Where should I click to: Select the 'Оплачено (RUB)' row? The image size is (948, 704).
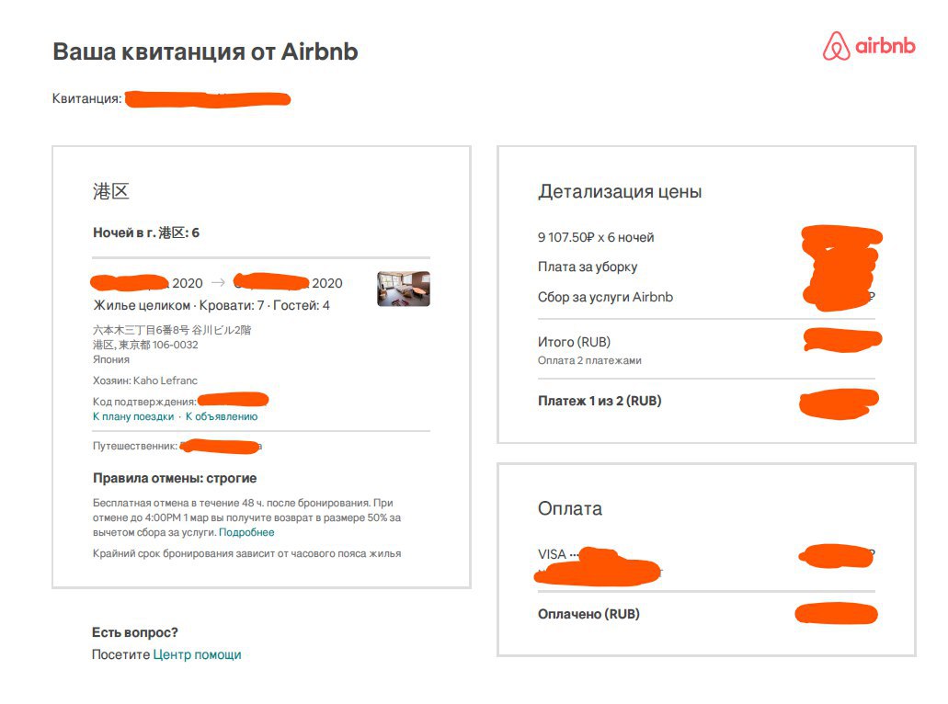tap(706, 614)
